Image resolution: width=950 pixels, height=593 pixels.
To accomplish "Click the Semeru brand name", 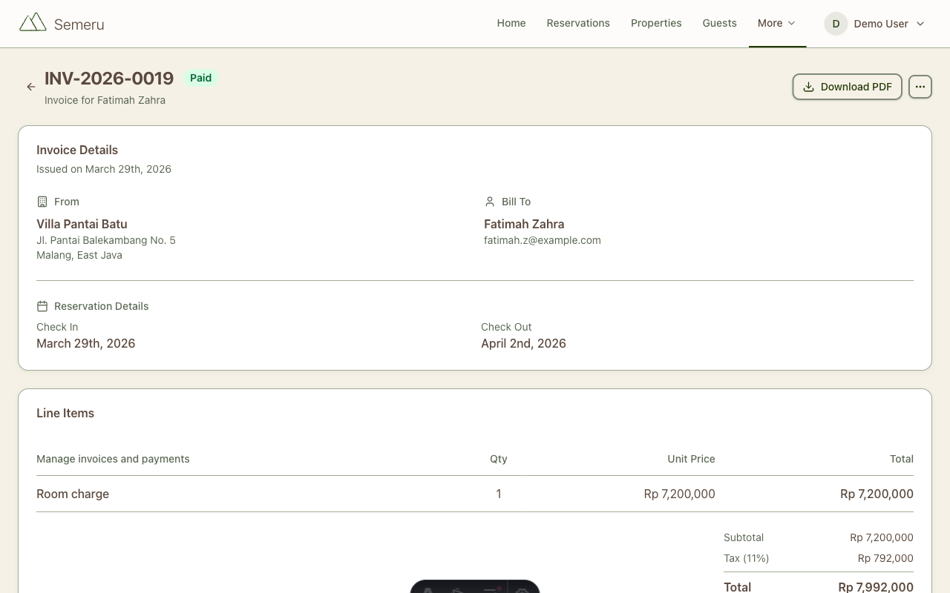I will coord(79,24).
